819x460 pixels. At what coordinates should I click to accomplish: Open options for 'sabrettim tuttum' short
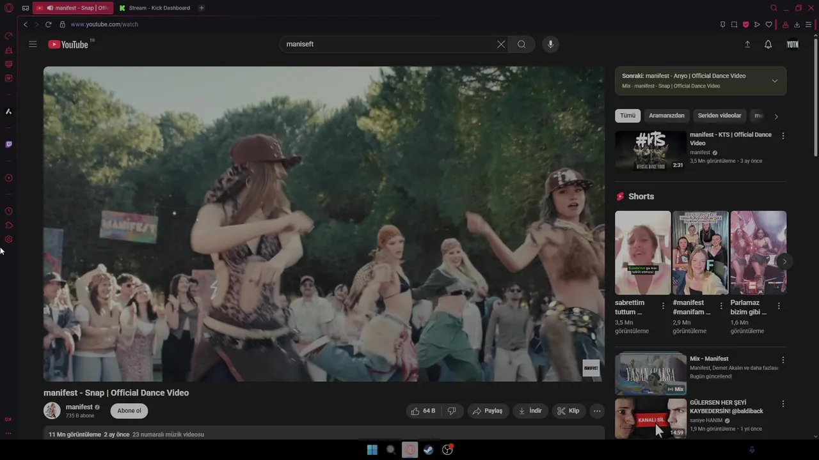tap(664, 306)
